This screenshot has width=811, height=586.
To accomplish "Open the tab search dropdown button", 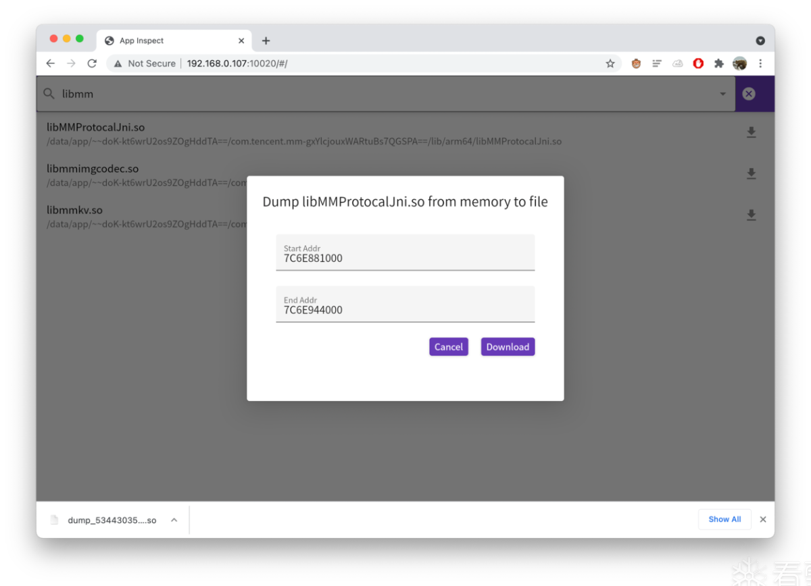I will tap(760, 41).
